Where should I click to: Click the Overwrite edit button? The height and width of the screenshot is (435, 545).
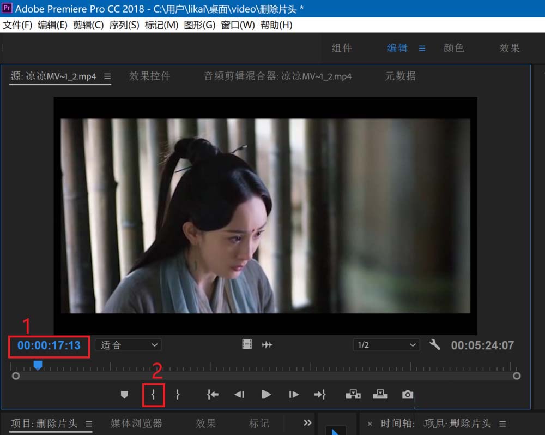(380, 394)
